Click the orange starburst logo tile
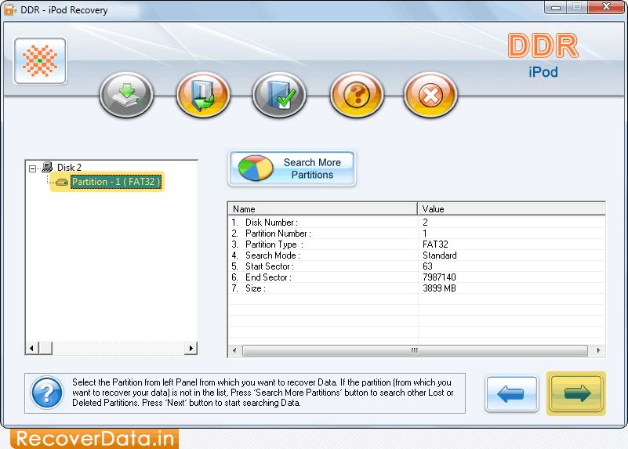The height and width of the screenshot is (449, 628). click(x=40, y=61)
